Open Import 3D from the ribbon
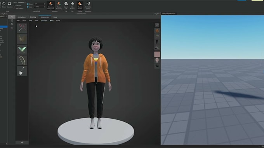This screenshot has width=264, height=148. pyautogui.click(x=66, y=5)
